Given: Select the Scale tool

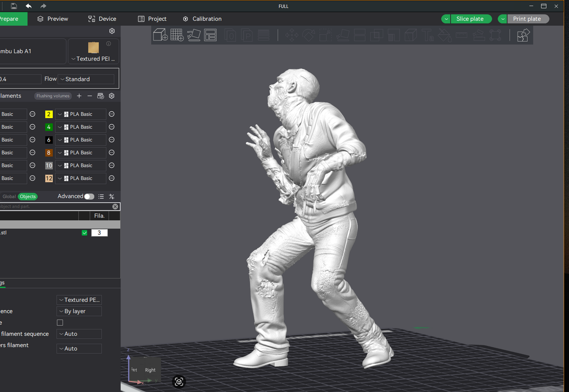Looking at the screenshot, I should click(325, 35).
